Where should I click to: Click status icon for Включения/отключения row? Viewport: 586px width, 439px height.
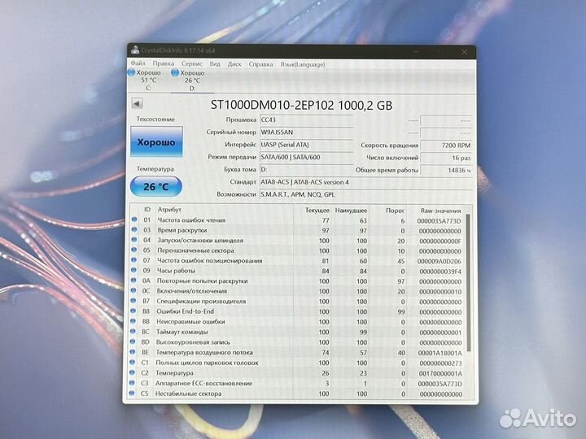tap(133, 290)
